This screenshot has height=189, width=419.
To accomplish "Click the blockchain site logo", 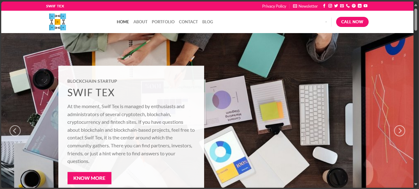I will tap(57, 22).
